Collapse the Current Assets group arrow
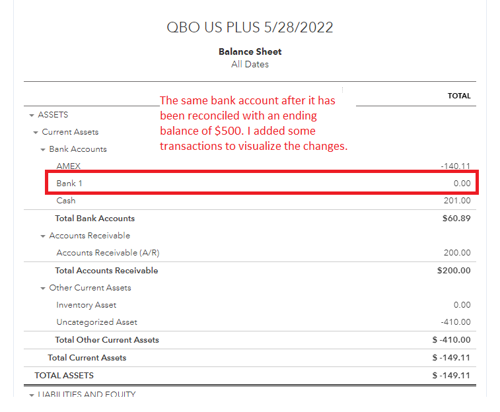 click(x=36, y=133)
